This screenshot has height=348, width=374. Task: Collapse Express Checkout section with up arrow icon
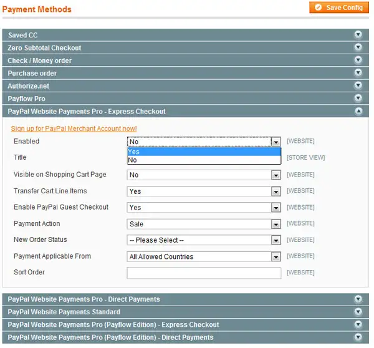tap(358, 111)
